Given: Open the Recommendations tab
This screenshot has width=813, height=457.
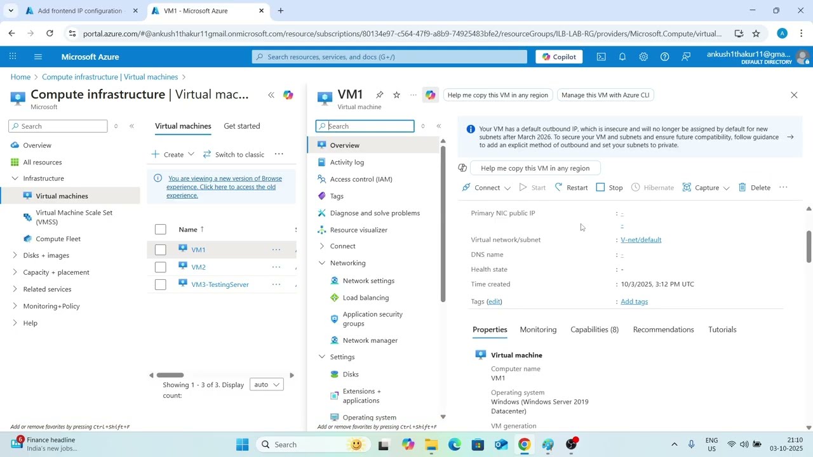Looking at the screenshot, I should (663, 329).
